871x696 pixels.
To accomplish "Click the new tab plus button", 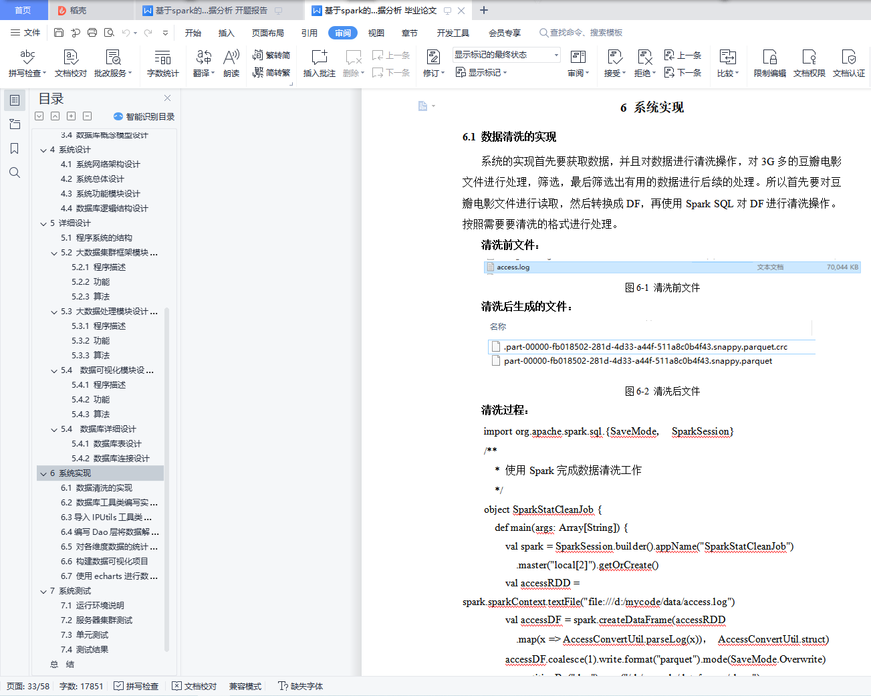I will 484,10.
